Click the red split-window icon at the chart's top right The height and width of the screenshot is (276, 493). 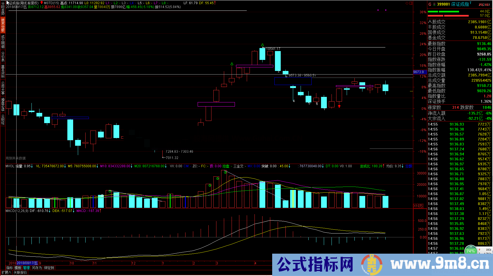(x=411, y=3)
